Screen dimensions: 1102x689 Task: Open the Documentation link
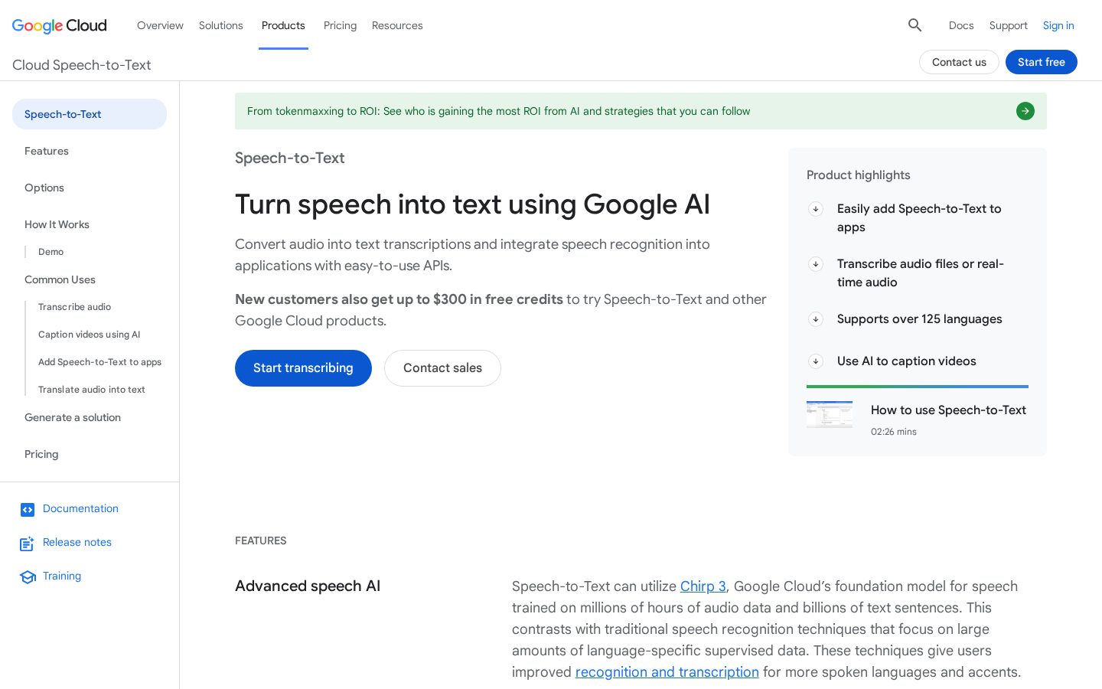pyautogui.click(x=80, y=508)
